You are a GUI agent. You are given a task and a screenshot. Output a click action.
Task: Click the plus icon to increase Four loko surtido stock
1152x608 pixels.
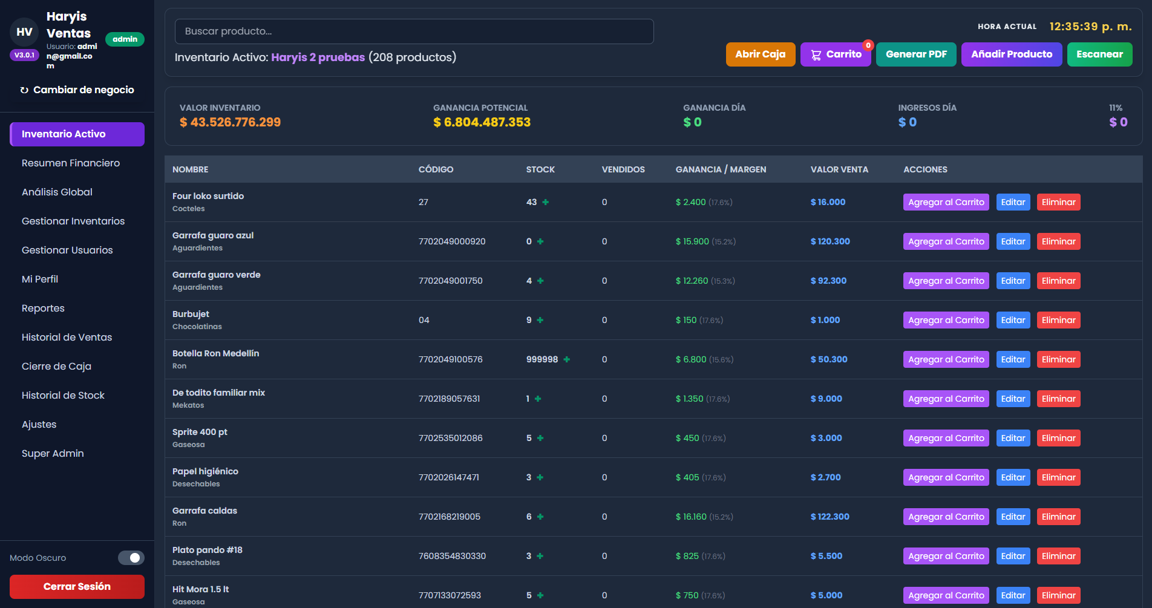pos(545,202)
